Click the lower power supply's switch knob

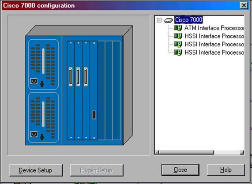pyautogui.click(x=42, y=137)
